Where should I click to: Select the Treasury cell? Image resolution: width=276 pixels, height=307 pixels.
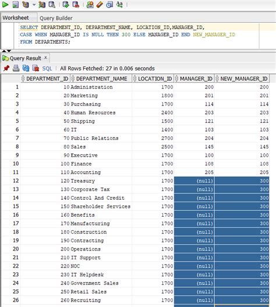[101, 181]
